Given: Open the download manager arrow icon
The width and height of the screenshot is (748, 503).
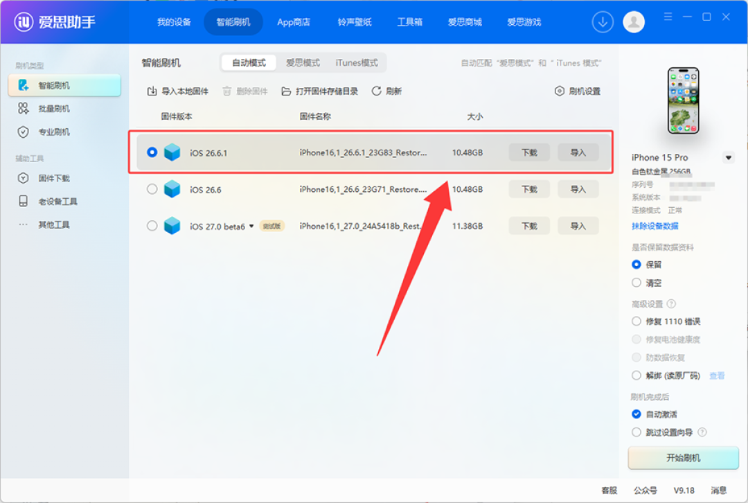Looking at the screenshot, I should (x=603, y=22).
